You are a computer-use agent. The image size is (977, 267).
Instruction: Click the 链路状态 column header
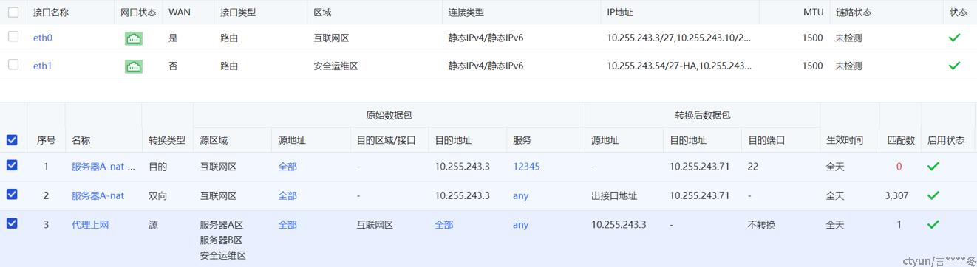pos(854,13)
